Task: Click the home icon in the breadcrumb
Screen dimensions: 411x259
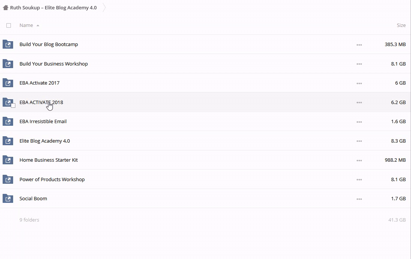Action: [6, 7]
